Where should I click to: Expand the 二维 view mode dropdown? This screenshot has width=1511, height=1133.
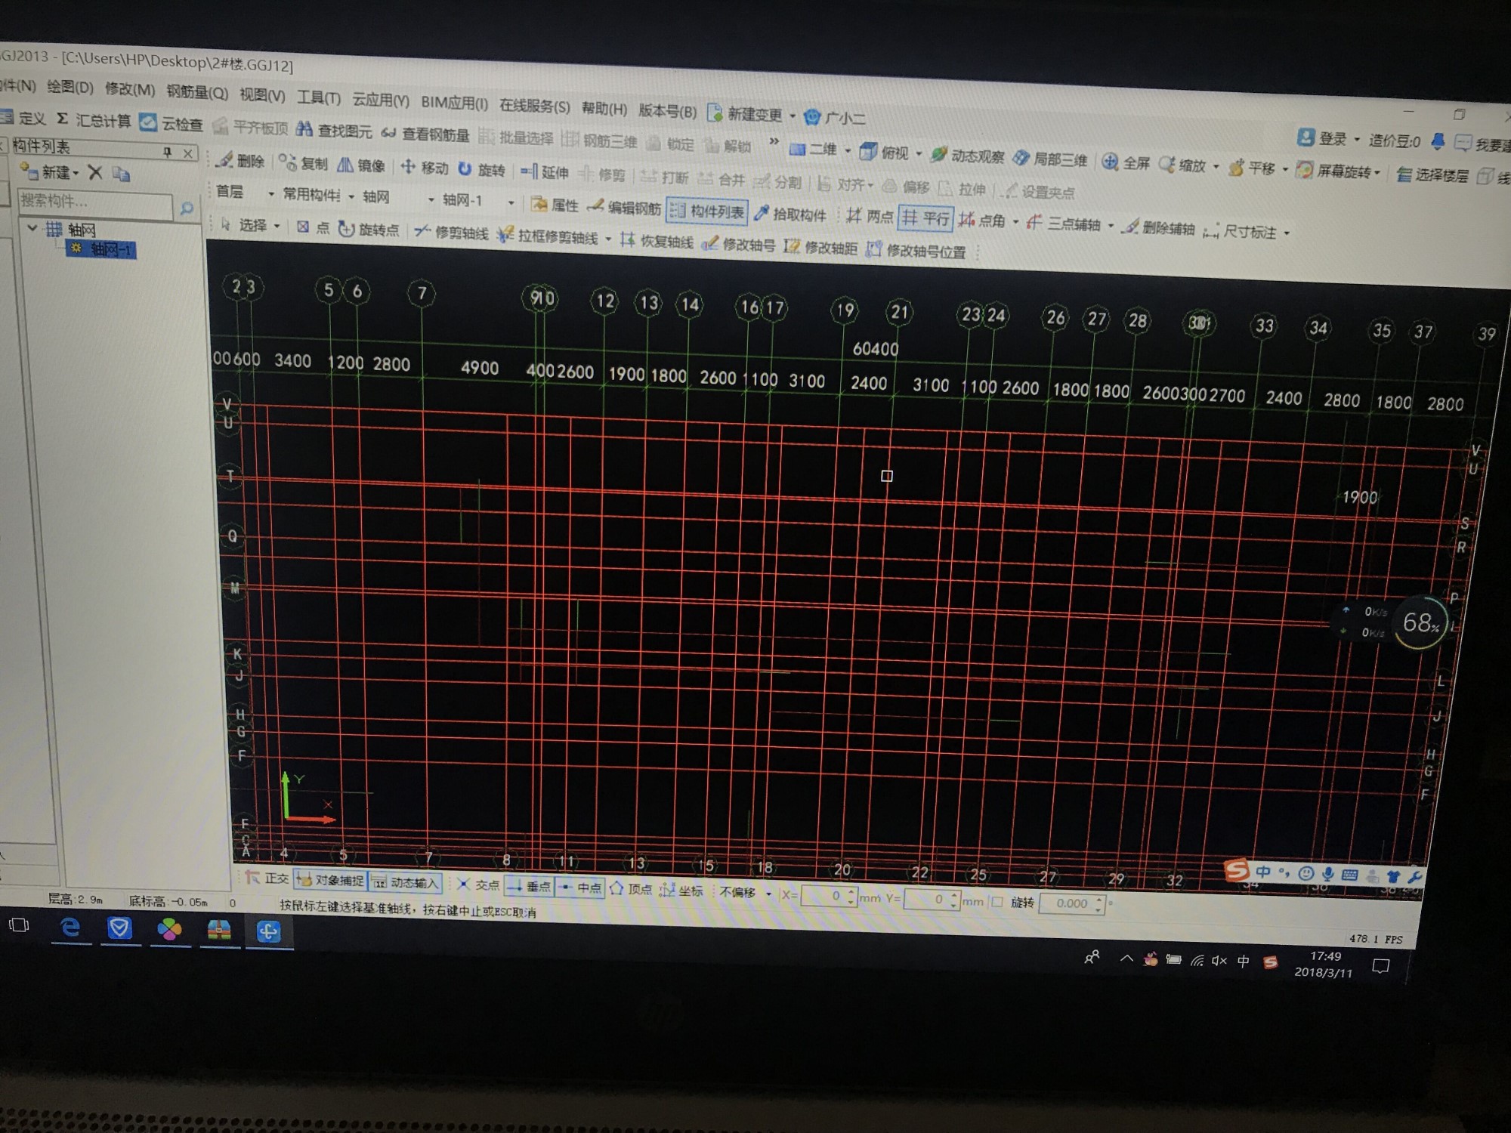pos(848,151)
